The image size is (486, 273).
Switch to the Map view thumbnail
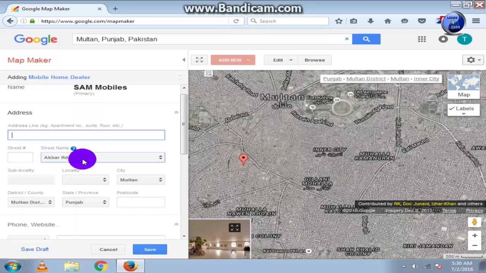coord(464,87)
